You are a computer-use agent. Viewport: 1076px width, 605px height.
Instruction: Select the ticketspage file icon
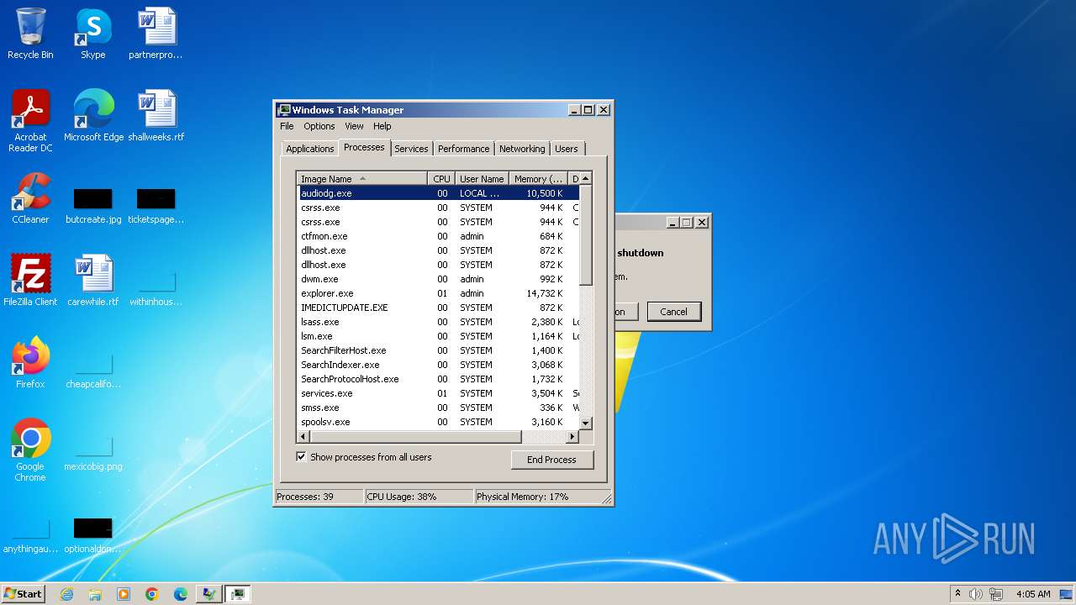click(156, 206)
